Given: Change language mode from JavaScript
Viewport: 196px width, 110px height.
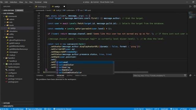Looking at the screenshot, I should 164,109.
